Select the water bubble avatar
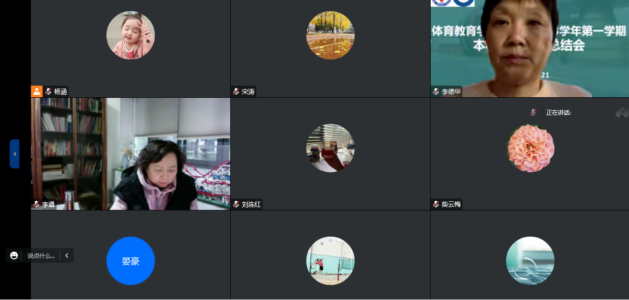This screenshot has height=300, width=629. pyautogui.click(x=530, y=261)
